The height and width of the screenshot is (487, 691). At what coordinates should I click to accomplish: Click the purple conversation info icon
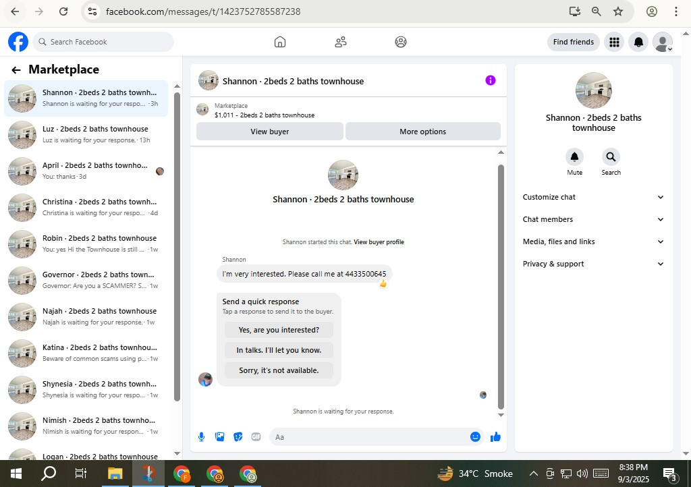pyautogui.click(x=491, y=80)
